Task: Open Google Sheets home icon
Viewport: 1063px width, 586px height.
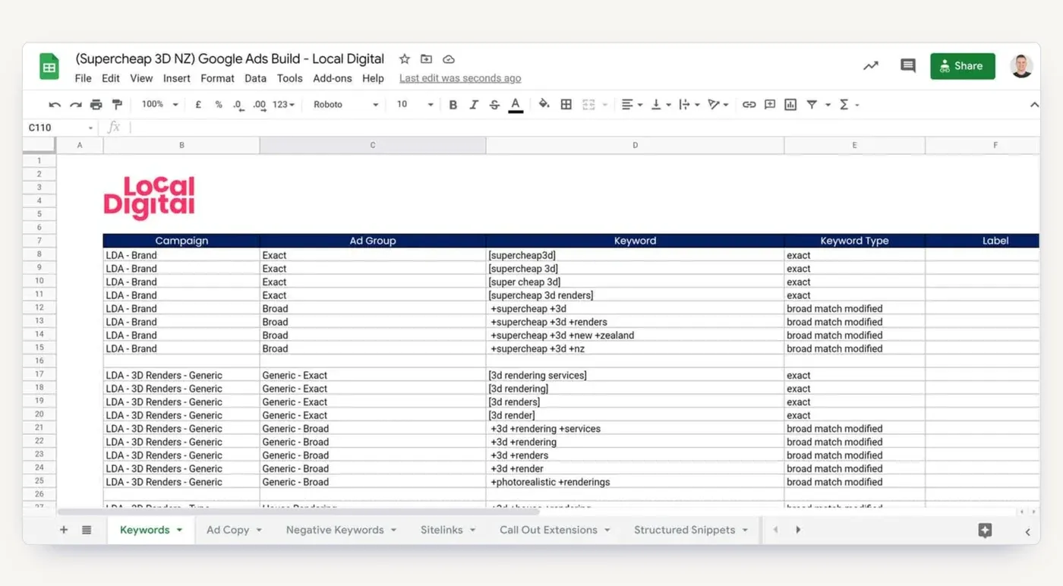Action: tap(49, 68)
